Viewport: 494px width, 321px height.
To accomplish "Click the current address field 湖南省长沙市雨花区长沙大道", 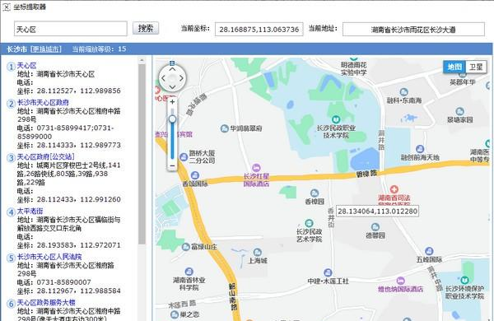I will click(413, 30).
